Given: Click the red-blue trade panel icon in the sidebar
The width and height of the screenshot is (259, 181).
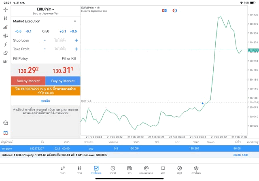Looking at the screenshot, I should [6, 133].
